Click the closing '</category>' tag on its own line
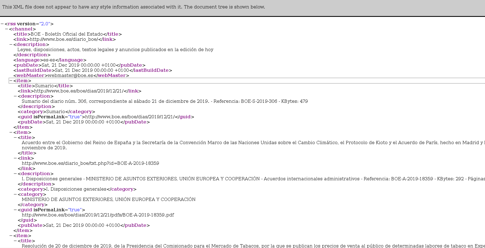The image size is (485, 248). [x=33, y=205]
